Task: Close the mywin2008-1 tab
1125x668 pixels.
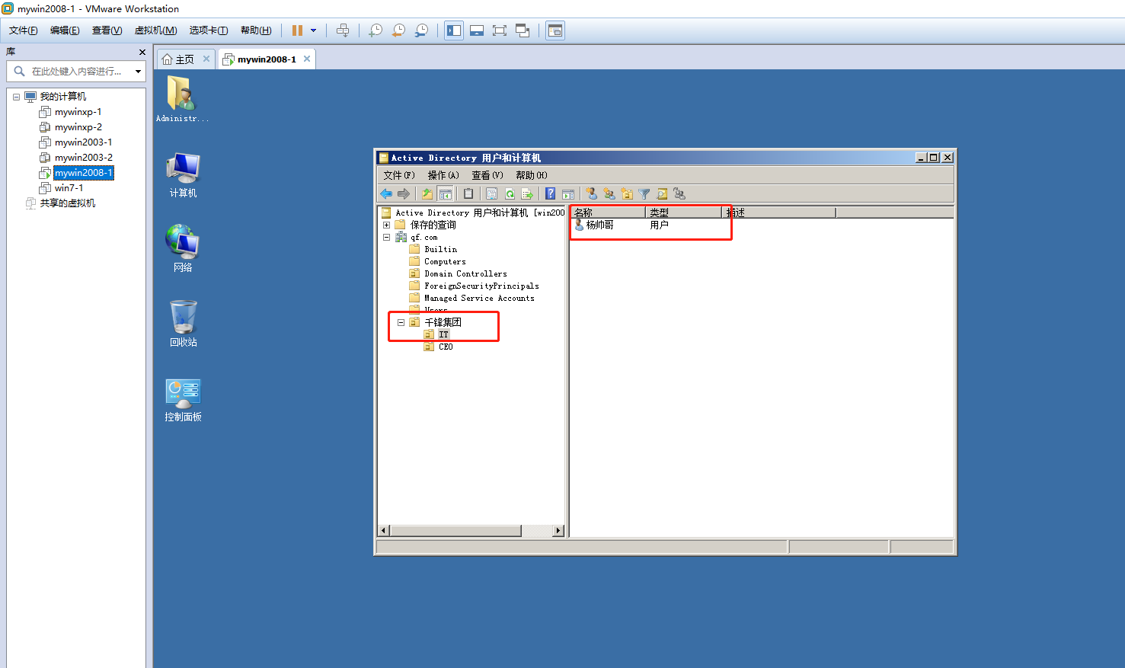Action: click(307, 59)
